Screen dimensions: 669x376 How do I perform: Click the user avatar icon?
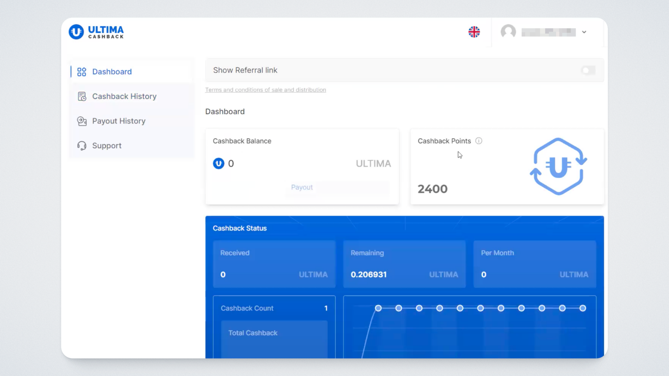[x=508, y=32]
